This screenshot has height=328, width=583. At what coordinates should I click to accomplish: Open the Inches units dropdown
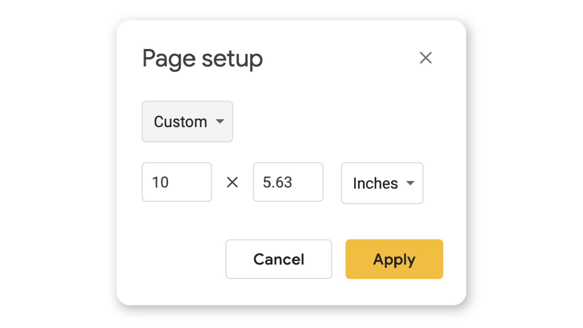pyautogui.click(x=382, y=183)
